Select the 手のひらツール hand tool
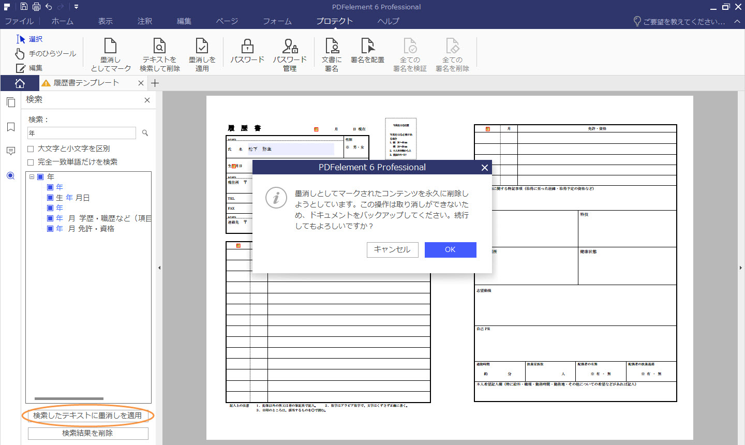The image size is (745, 445). pyautogui.click(x=46, y=53)
